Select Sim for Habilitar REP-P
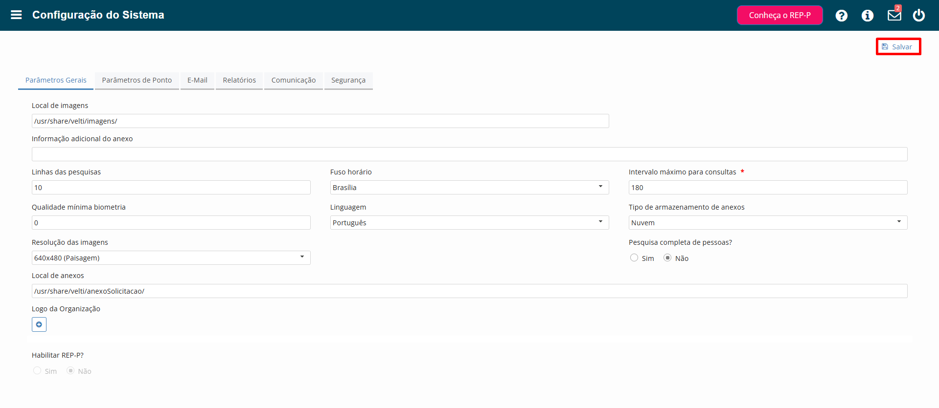The height and width of the screenshot is (408, 939). [x=37, y=370]
